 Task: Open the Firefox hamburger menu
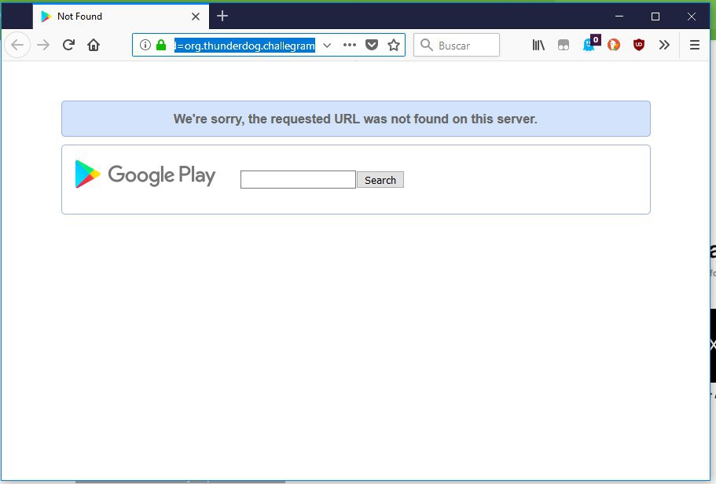(x=694, y=46)
